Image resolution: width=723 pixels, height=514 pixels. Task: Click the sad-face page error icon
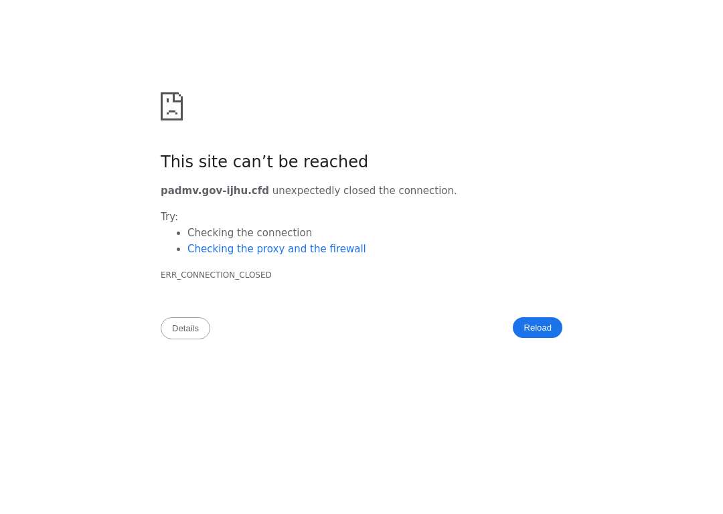[171, 106]
